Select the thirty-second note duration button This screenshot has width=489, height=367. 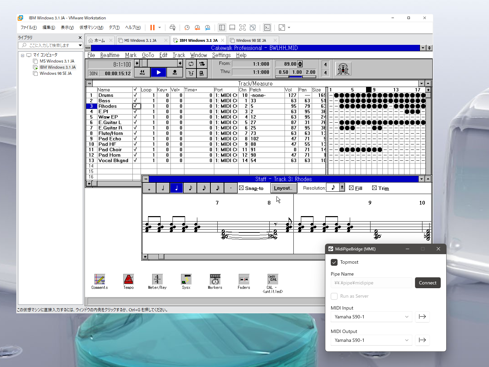coord(217,188)
